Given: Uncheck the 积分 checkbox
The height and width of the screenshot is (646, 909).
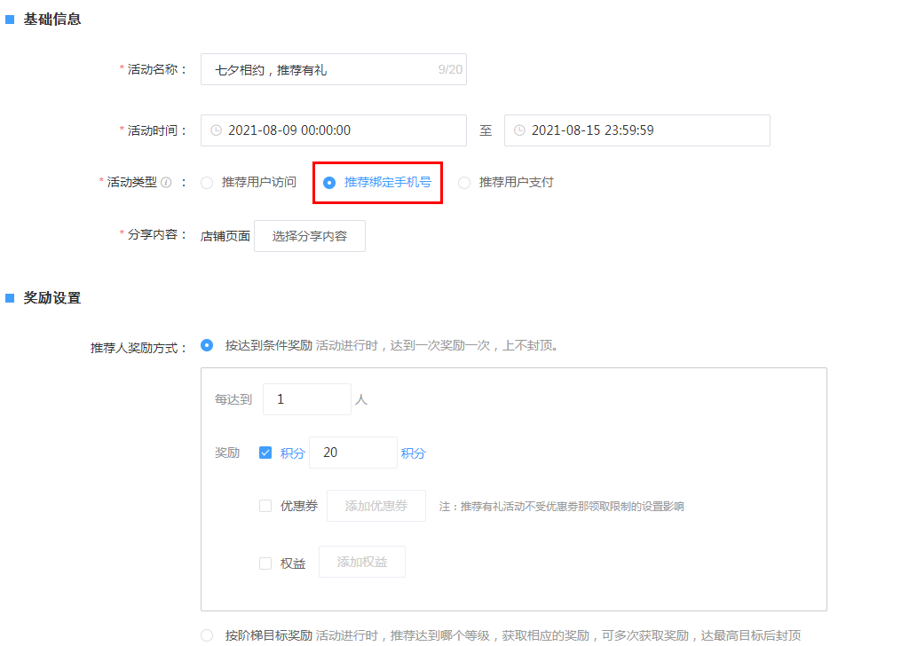Looking at the screenshot, I should [x=265, y=452].
